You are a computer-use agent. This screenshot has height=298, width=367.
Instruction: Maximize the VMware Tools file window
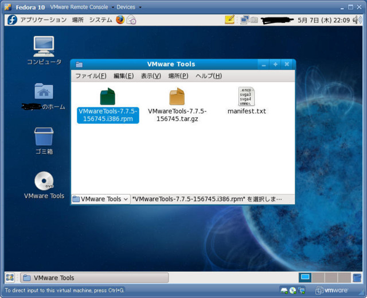point(275,64)
